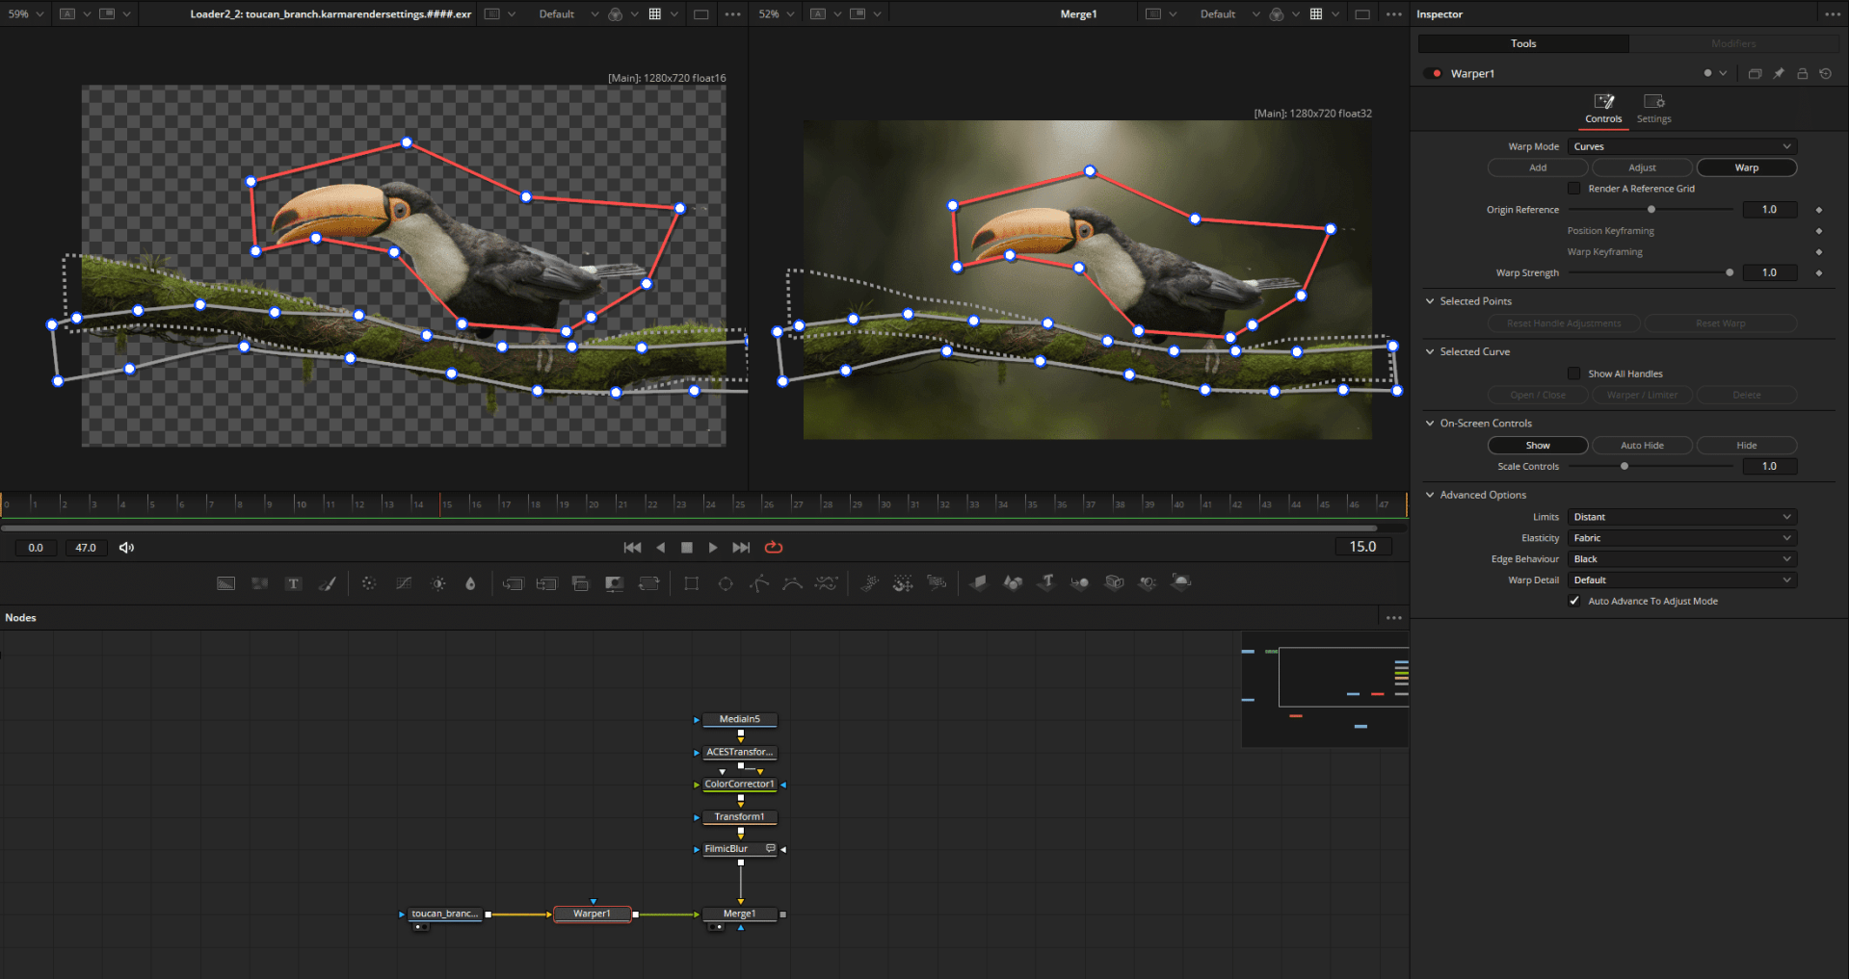Screen dimensions: 1849x979
Task: Select the Paint tool icon
Action: click(x=327, y=582)
